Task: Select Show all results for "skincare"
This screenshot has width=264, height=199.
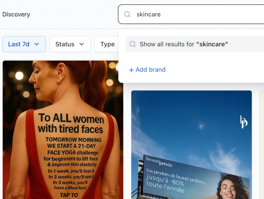Action: click(x=195, y=44)
